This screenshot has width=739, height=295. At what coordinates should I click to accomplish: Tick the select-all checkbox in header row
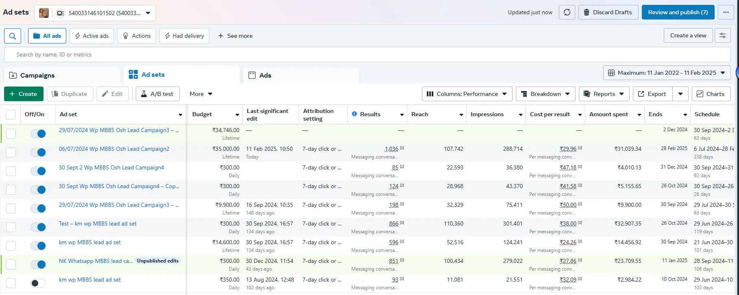[x=11, y=115]
